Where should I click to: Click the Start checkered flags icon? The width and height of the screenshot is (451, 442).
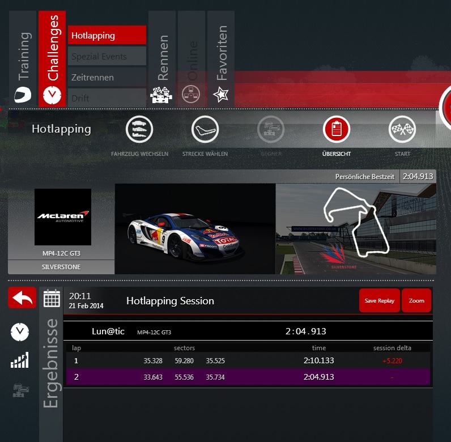pos(402,129)
